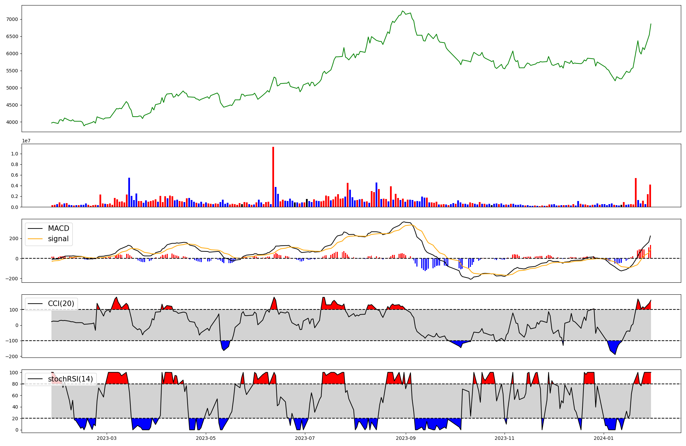
Task: Click the CCI(20) legend entry
Action: pos(61,304)
